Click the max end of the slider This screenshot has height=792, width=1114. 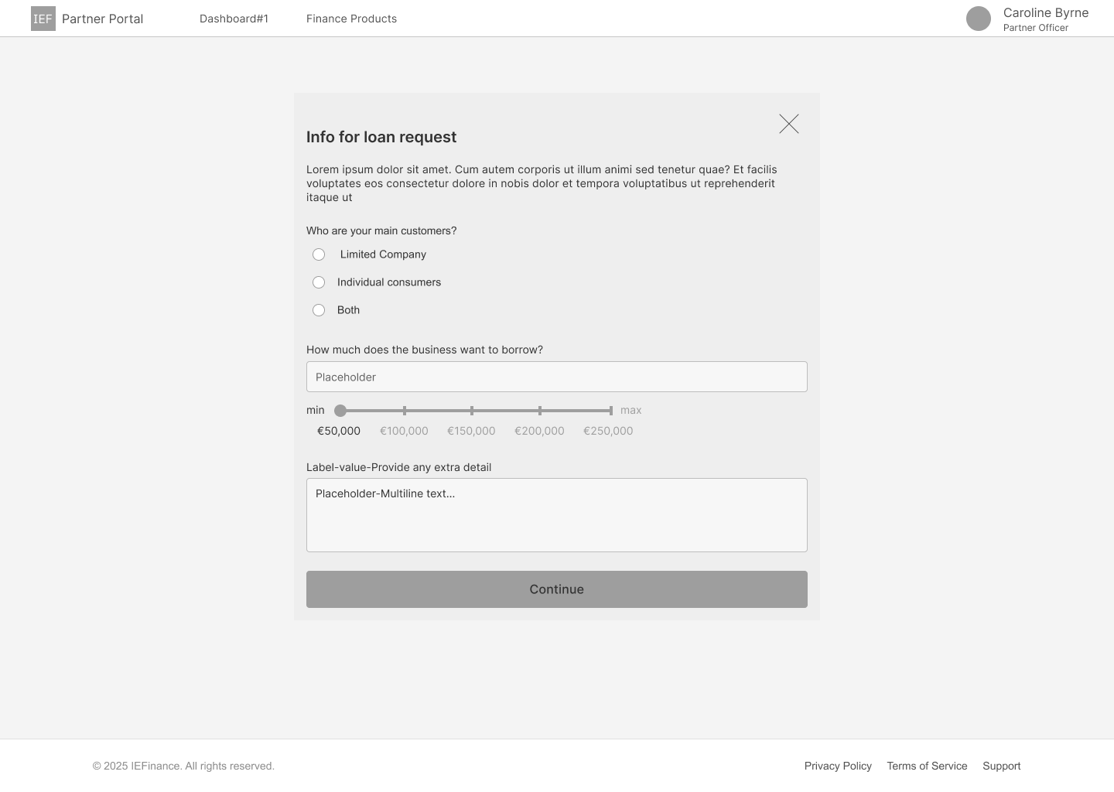(610, 410)
